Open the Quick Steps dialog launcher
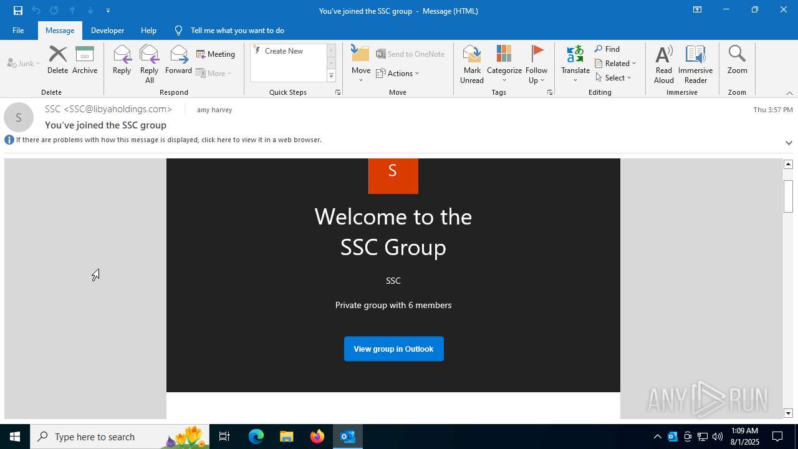Image resolution: width=798 pixels, height=449 pixels. click(x=338, y=92)
